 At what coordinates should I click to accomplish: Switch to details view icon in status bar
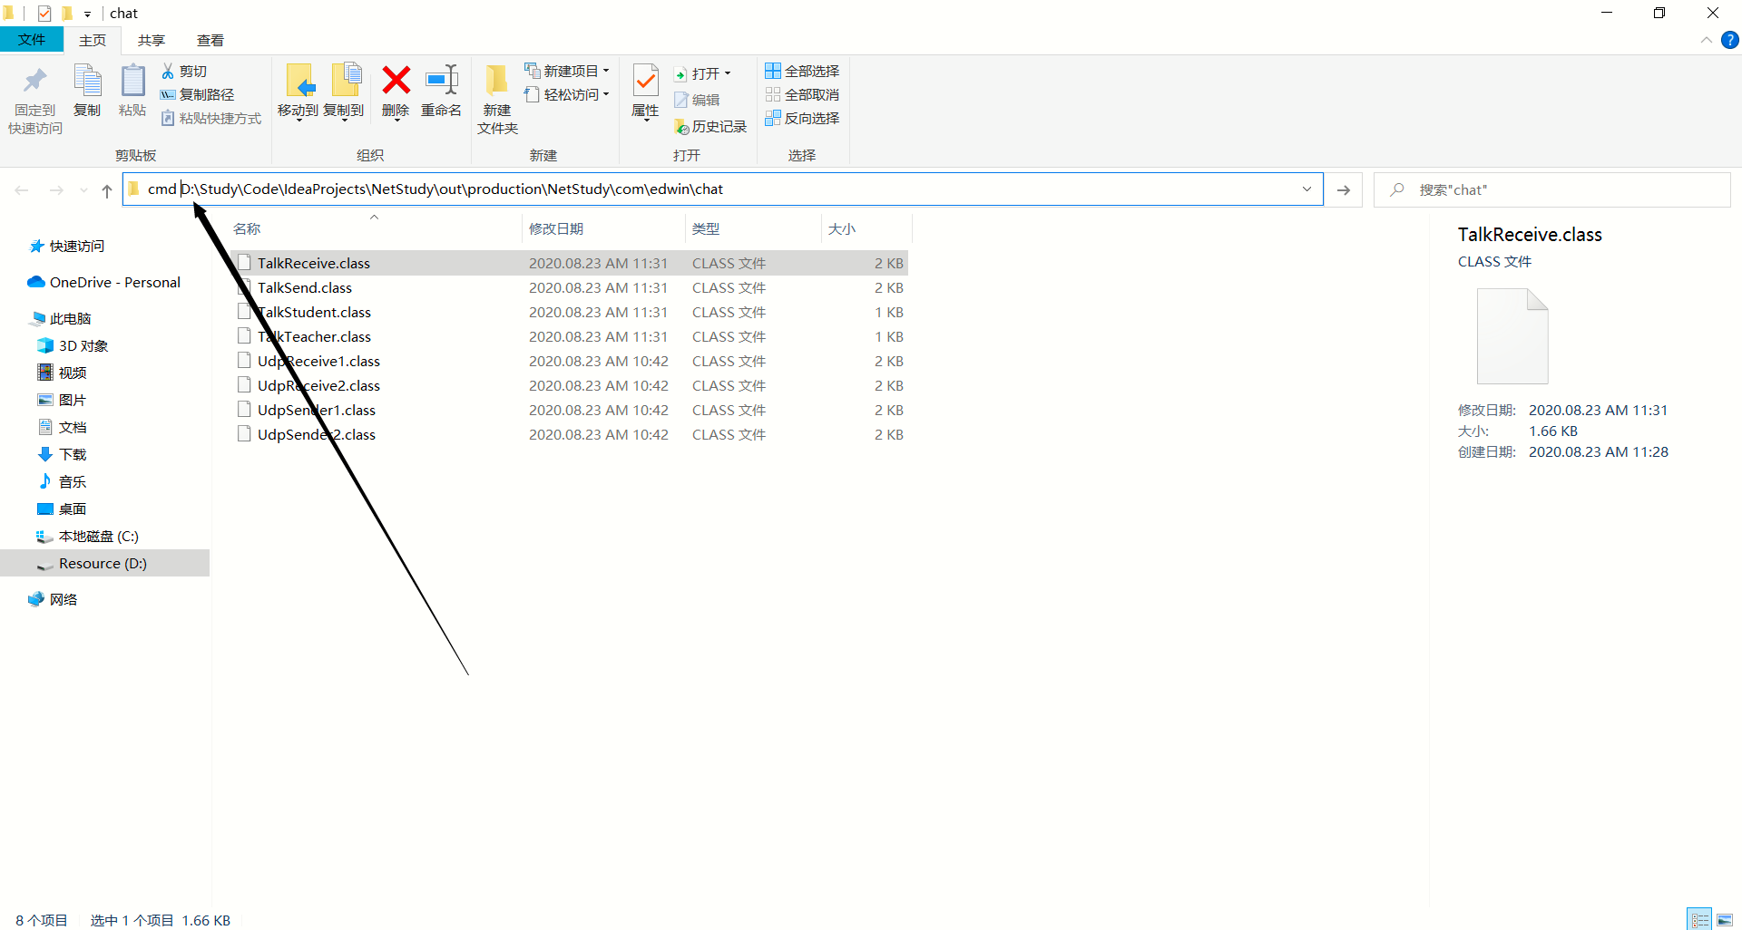[1699, 919]
